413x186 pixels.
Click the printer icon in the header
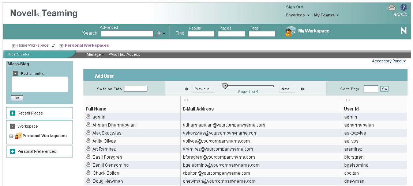pos(392,8)
